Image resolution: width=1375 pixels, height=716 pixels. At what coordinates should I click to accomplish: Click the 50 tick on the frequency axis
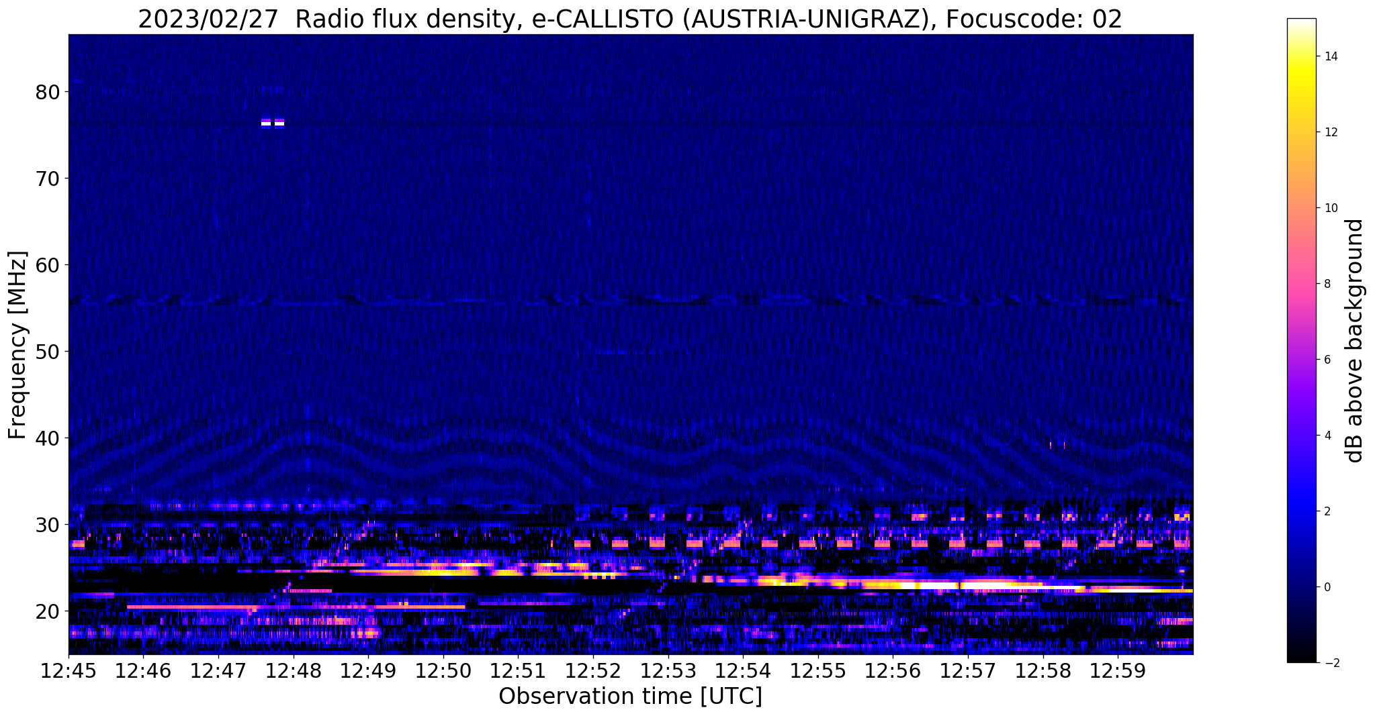click(48, 352)
